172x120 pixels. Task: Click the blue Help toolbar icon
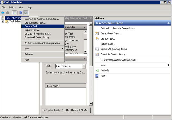tap(21, 13)
